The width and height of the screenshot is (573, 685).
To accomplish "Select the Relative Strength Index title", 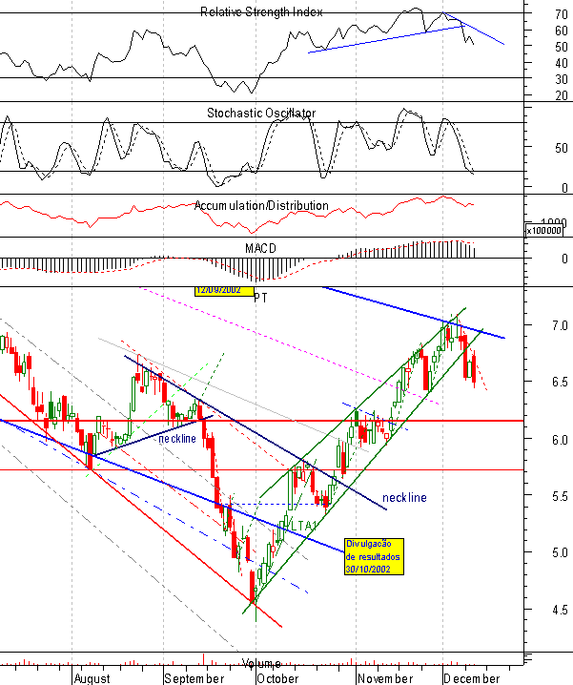I will click(261, 11).
